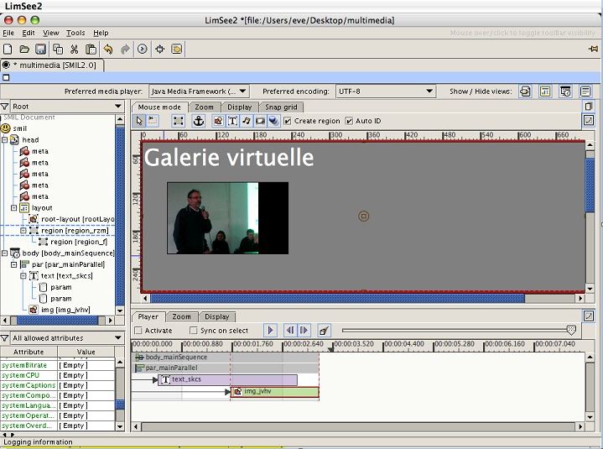The width and height of the screenshot is (603, 449).
Task: Maximize the layout view panel icon
Action: pos(589,120)
